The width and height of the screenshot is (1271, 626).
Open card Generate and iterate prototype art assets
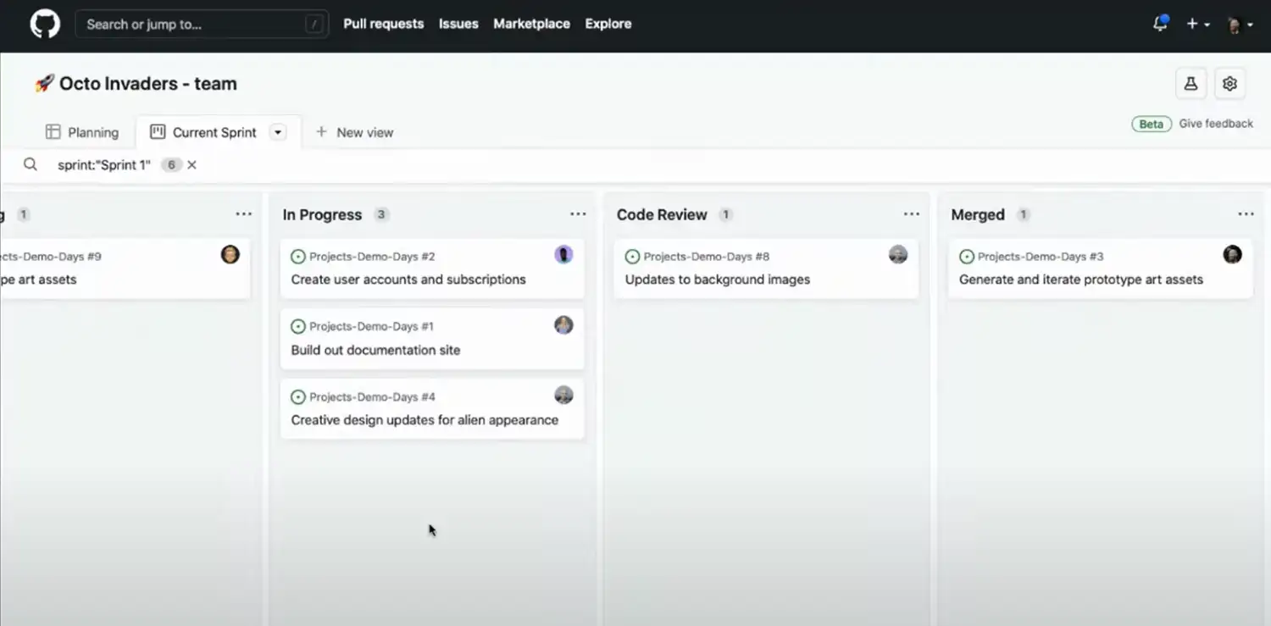1100,269
